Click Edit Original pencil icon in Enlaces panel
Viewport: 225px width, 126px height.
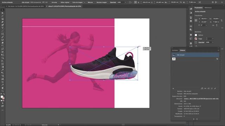tap(215, 89)
